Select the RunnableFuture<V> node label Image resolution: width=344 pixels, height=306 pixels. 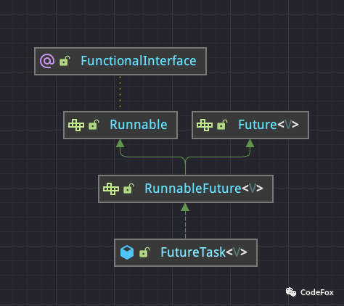tap(204, 189)
